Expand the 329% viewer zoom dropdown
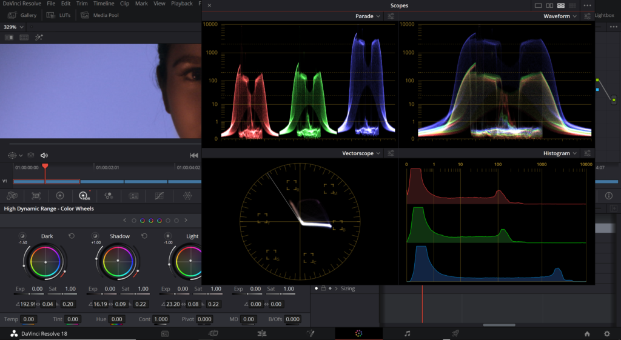This screenshot has height=340, width=621. click(13, 27)
